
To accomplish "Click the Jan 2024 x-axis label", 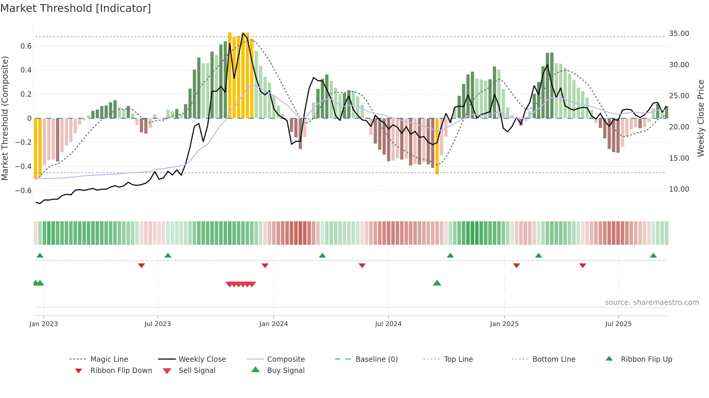I will (x=274, y=324).
